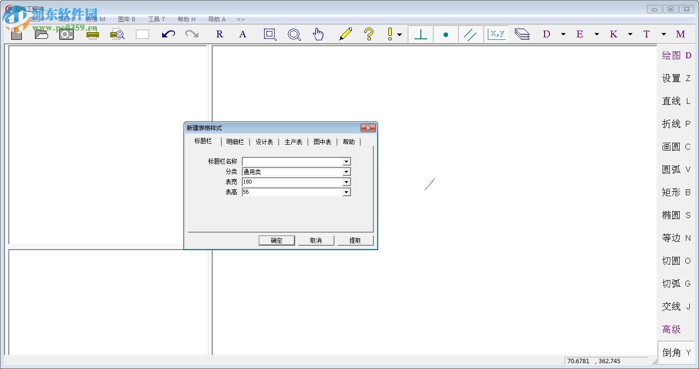
Task: Select 矩形 B rectangle tool
Action: coord(677,192)
